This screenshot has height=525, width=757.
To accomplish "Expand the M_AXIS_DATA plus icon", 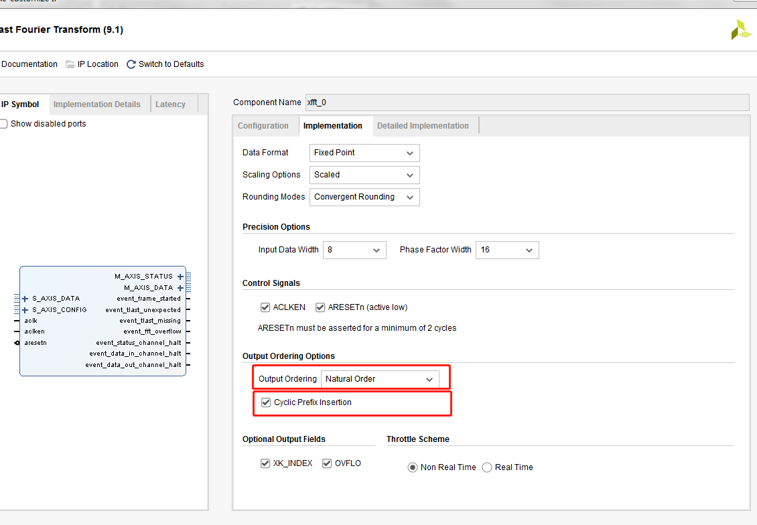I will (x=180, y=288).
